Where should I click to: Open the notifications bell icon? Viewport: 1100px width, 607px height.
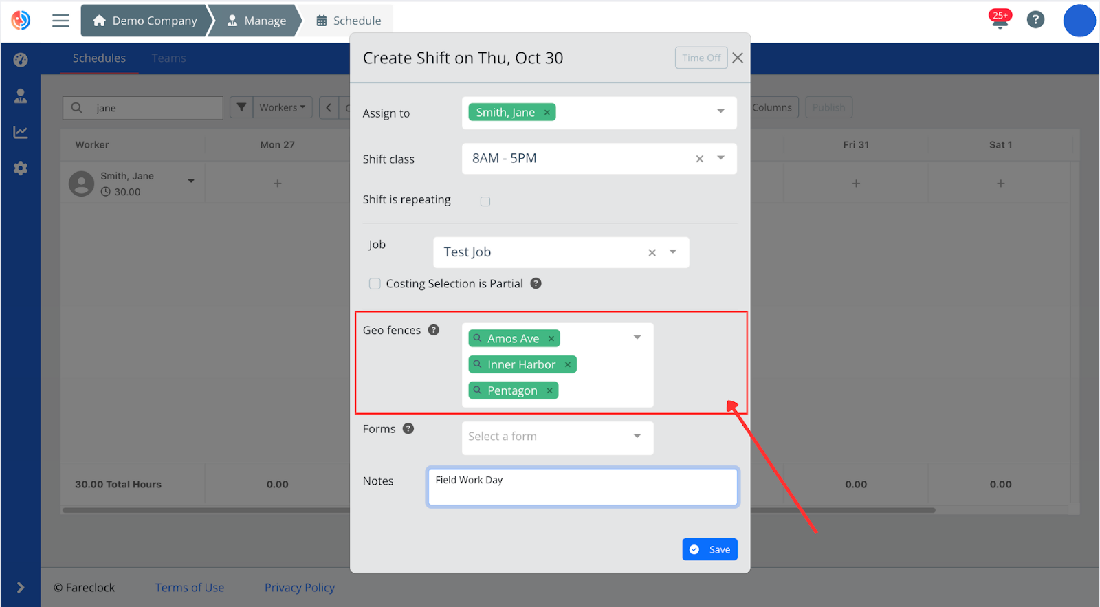point(1000,21)
